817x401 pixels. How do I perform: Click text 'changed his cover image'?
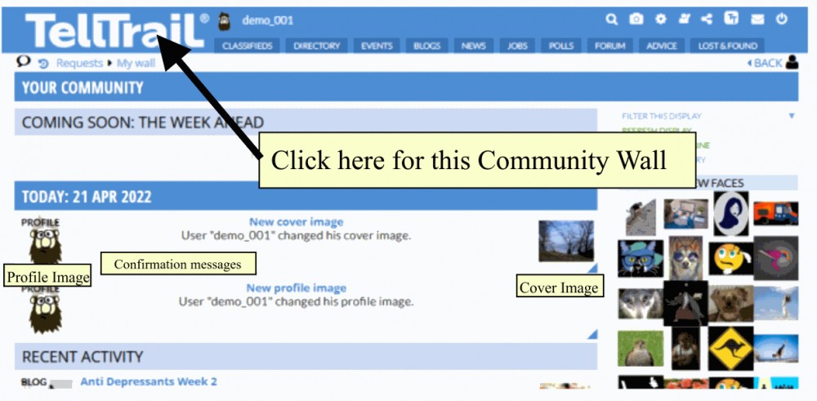pyautogui.click(x=345, y=235)
